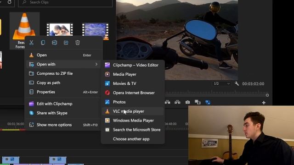
Task: Click the Search Clips input field
Action: coord(65,3)
